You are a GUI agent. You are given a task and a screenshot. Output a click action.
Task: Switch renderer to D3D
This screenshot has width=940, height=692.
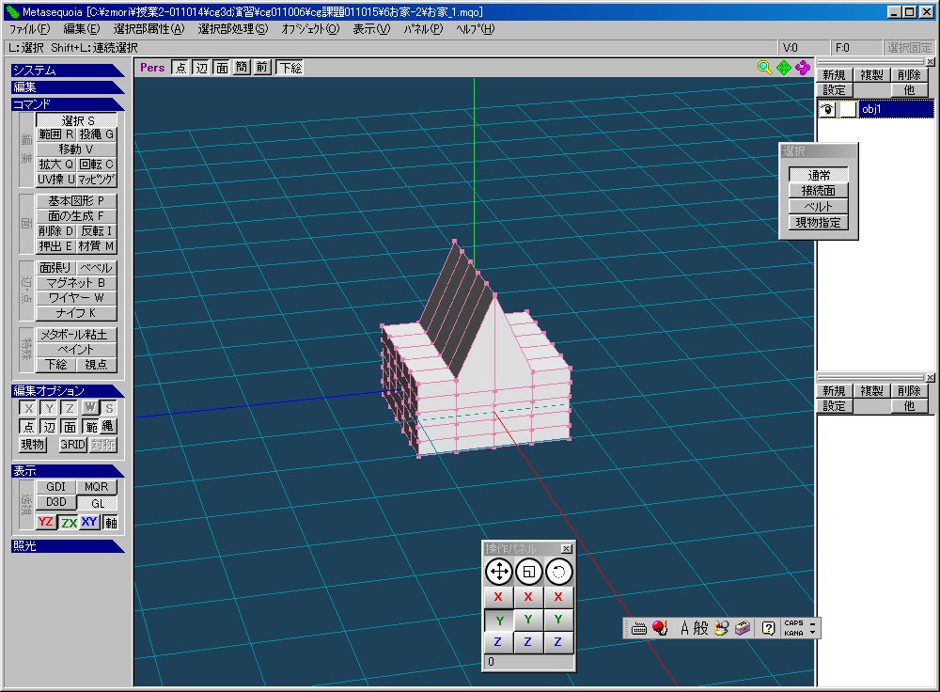pyautogui.click(x=55, y=502)
